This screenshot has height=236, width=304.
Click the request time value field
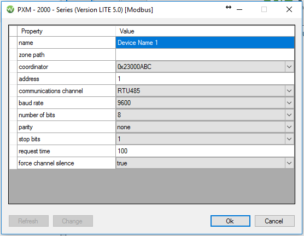coord(205,151)
